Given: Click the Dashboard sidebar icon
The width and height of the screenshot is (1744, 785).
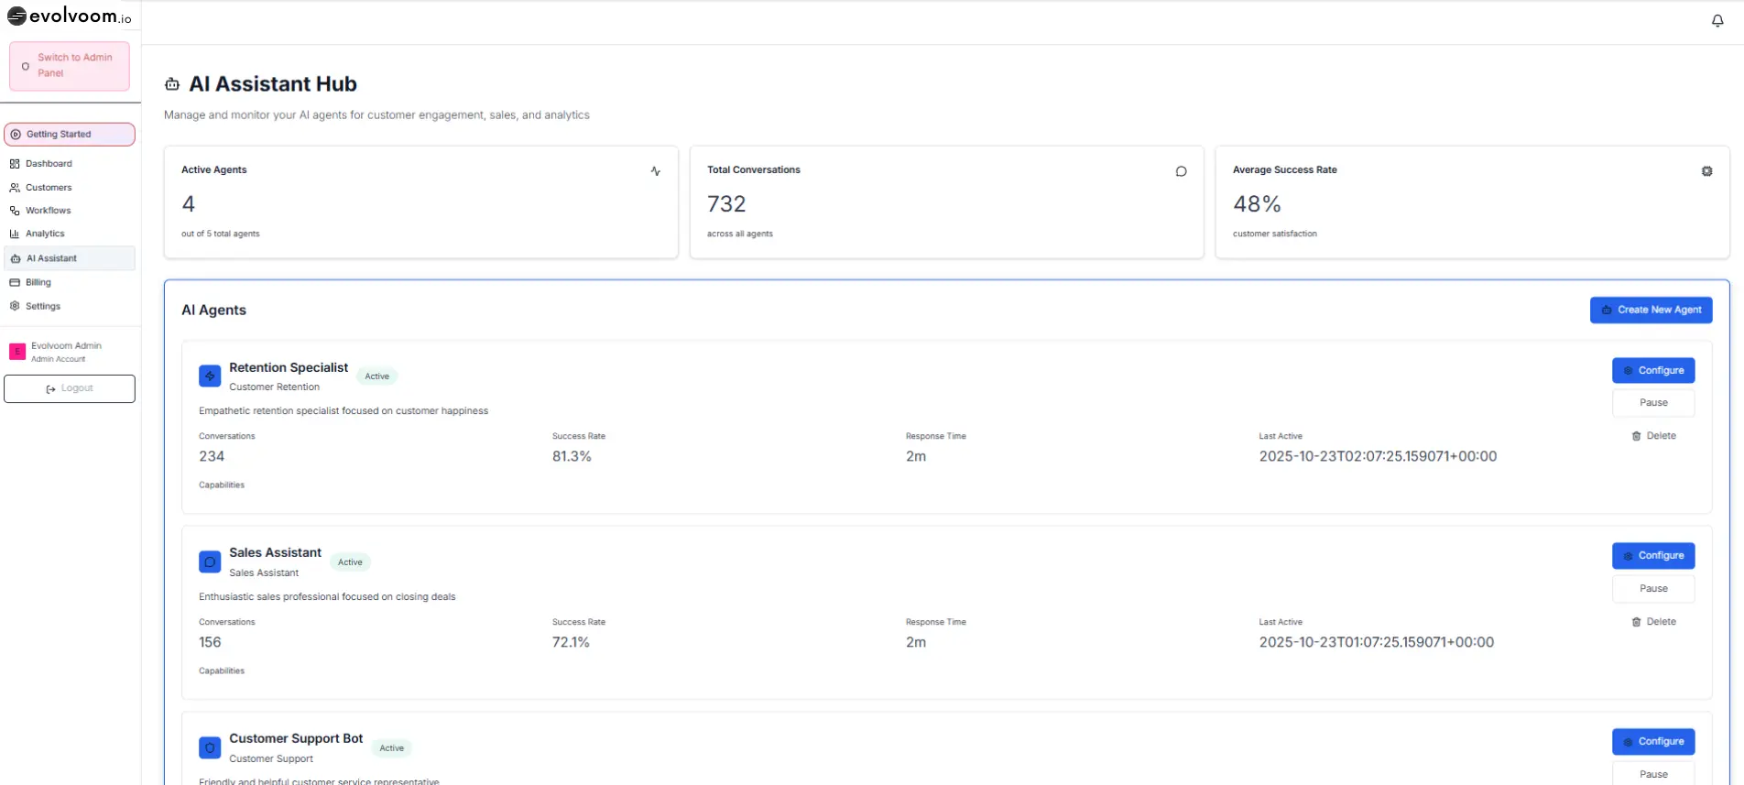Looking at the screenshot, I should point(15,164).
